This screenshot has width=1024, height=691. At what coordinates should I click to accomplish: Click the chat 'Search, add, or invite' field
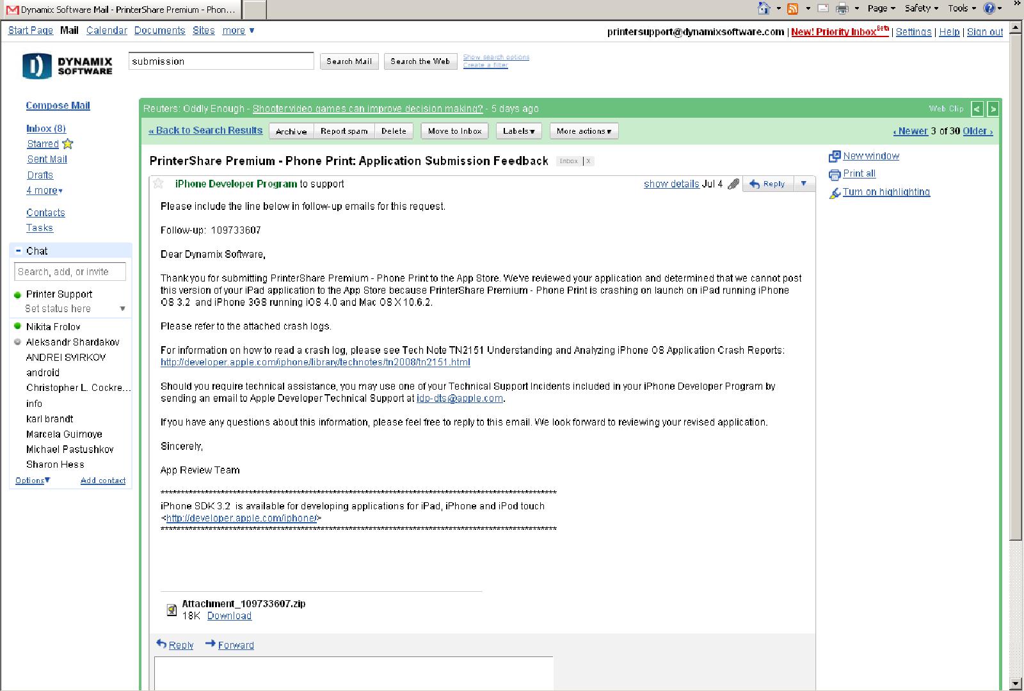70,272
